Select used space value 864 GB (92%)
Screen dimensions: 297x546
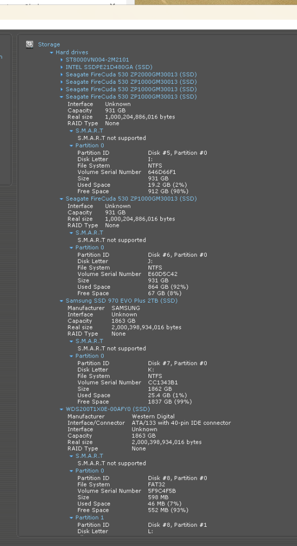pyautogui.click(x=168, y=287)
